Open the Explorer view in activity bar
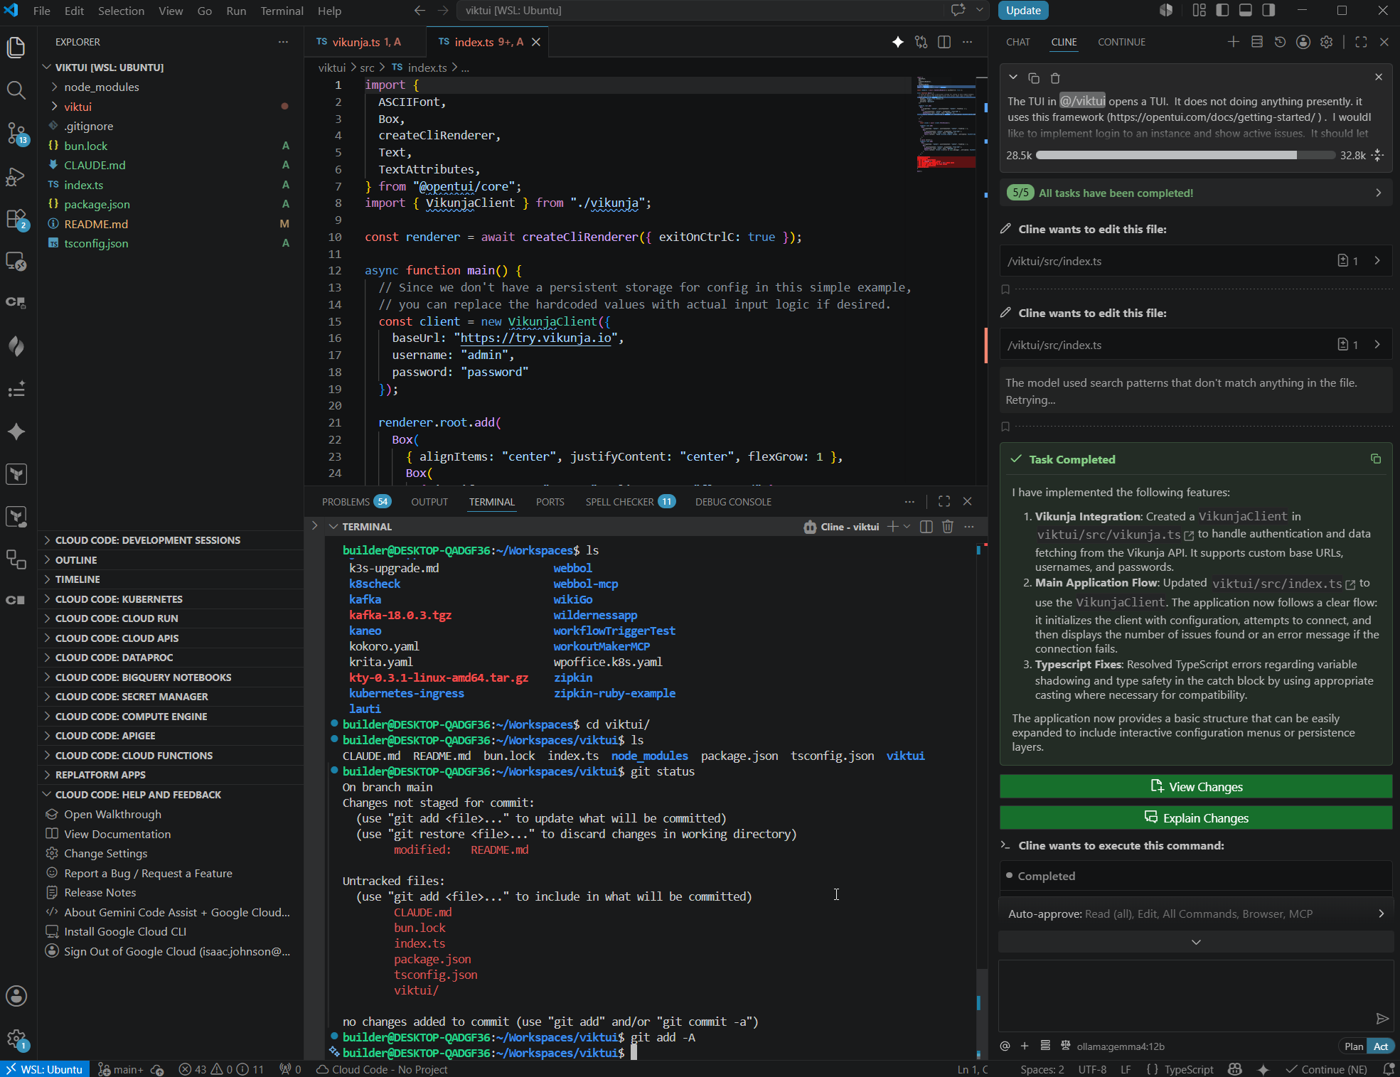Screen dimensions: 1400x1077 [x=16, y=48]
